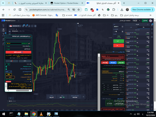Image resolution: width=156 pixels, height=117 pixels.
Task: Click the red sell button
Action: 119,46
